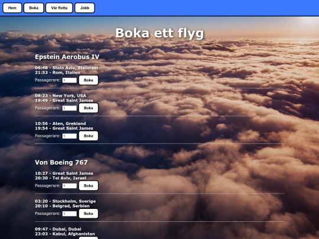Select text 23:03 - Kabul, Afghanistan
Viewport: 319px width, 239px height.
click(x=65, y=234)
